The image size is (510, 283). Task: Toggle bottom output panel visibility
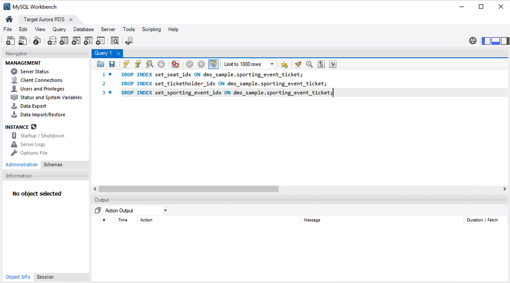(495, 41)
